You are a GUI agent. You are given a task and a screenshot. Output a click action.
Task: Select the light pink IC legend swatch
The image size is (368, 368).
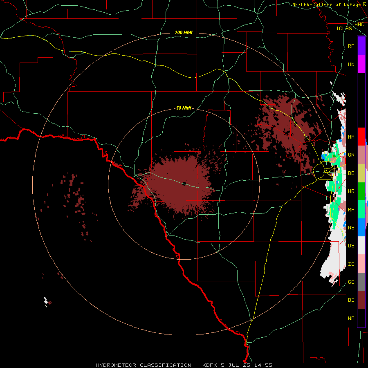[361, 264]
